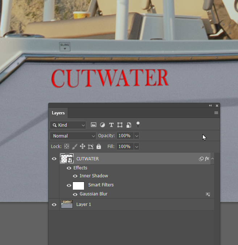Select Layer 1 thumbnail
The width and height of the screenshot is (238, 245).
[67, 204]
